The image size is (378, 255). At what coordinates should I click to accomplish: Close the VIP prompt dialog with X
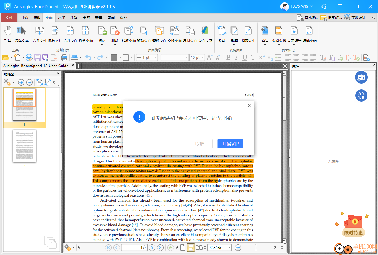[x=249, y=105]
